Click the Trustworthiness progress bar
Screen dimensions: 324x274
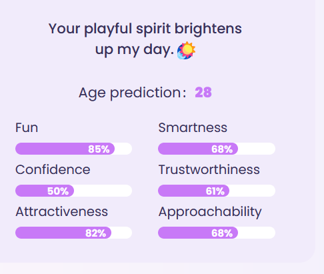click(x=217, y=191)
